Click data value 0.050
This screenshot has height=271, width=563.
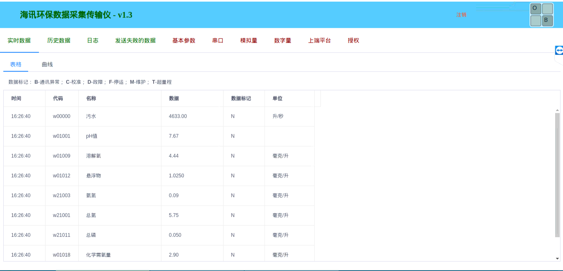175,235
